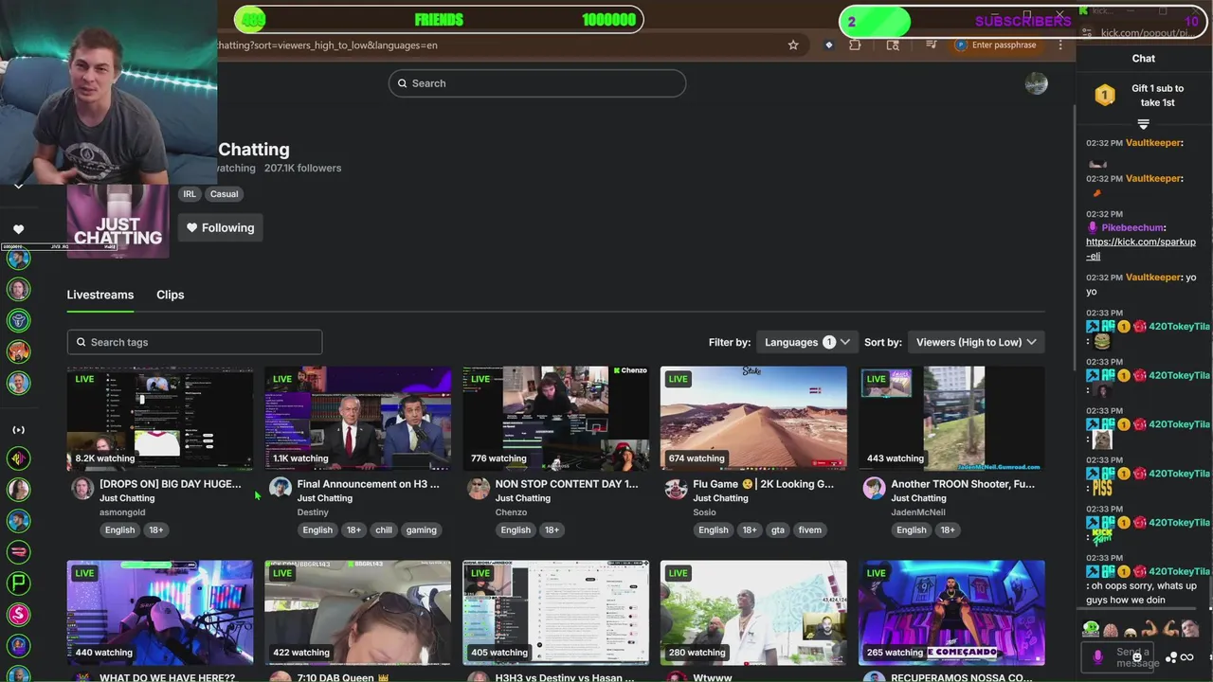Click the gaming tag under Destiny stream

pos(422,530)
